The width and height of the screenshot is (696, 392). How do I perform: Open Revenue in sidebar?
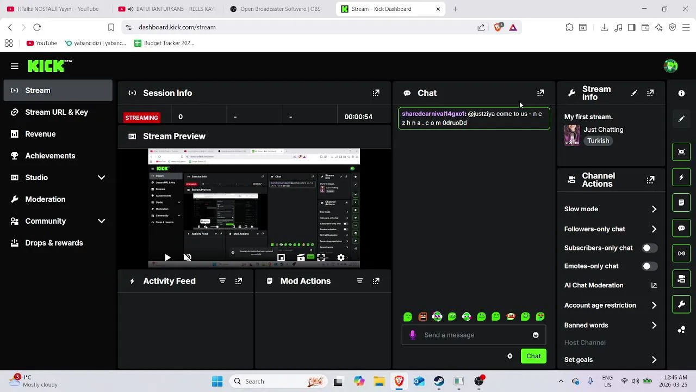click(58, 134)
